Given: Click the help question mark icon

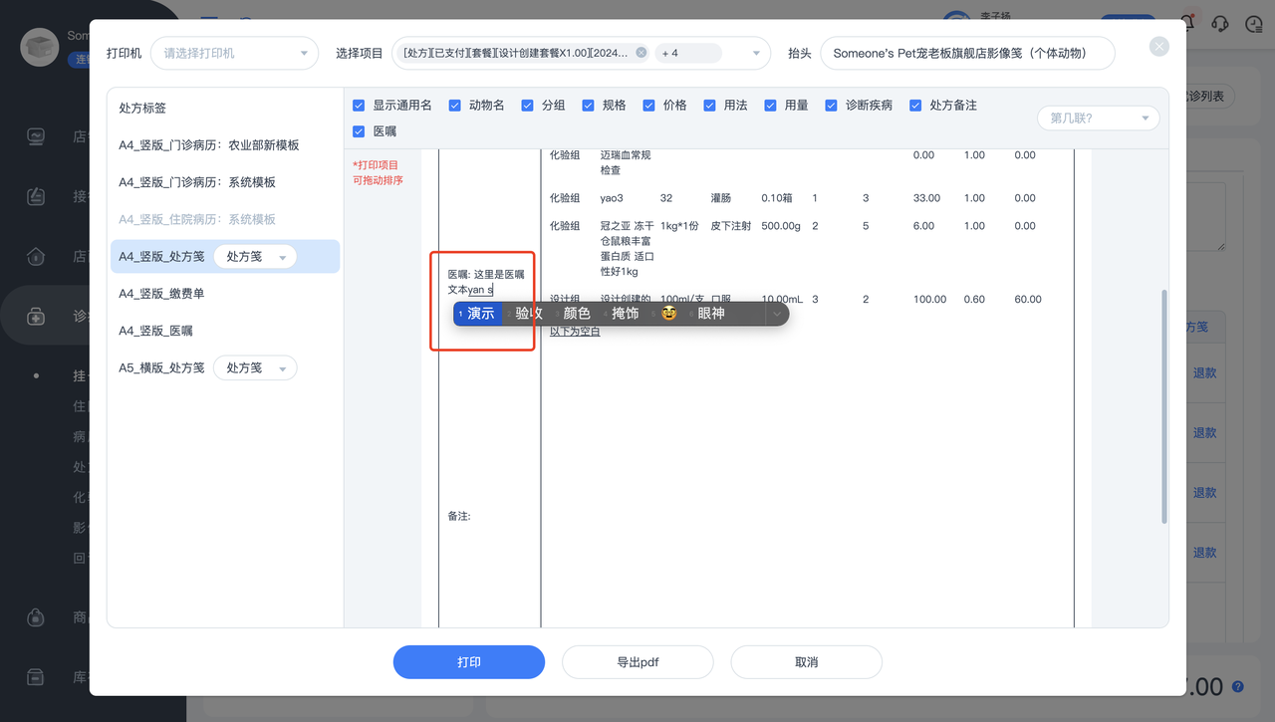Looking at the screenshot, I should click(x=1238, y=687).
